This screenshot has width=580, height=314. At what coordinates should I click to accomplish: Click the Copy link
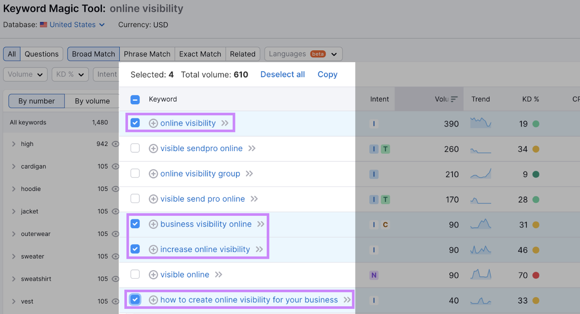point(328,74)
